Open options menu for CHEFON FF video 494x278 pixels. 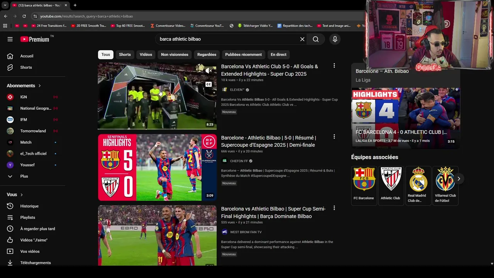click(334, 137)
